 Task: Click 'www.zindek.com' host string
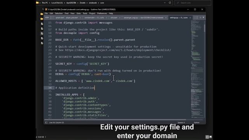click(98, 81)
